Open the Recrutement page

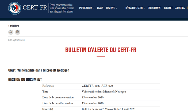tap(155, 8)
